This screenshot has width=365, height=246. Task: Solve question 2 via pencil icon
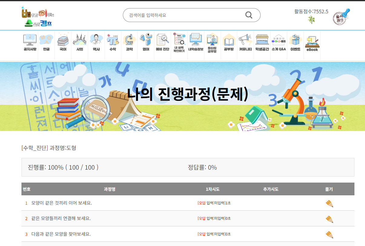pyautogui.click(x=329, y=219)
